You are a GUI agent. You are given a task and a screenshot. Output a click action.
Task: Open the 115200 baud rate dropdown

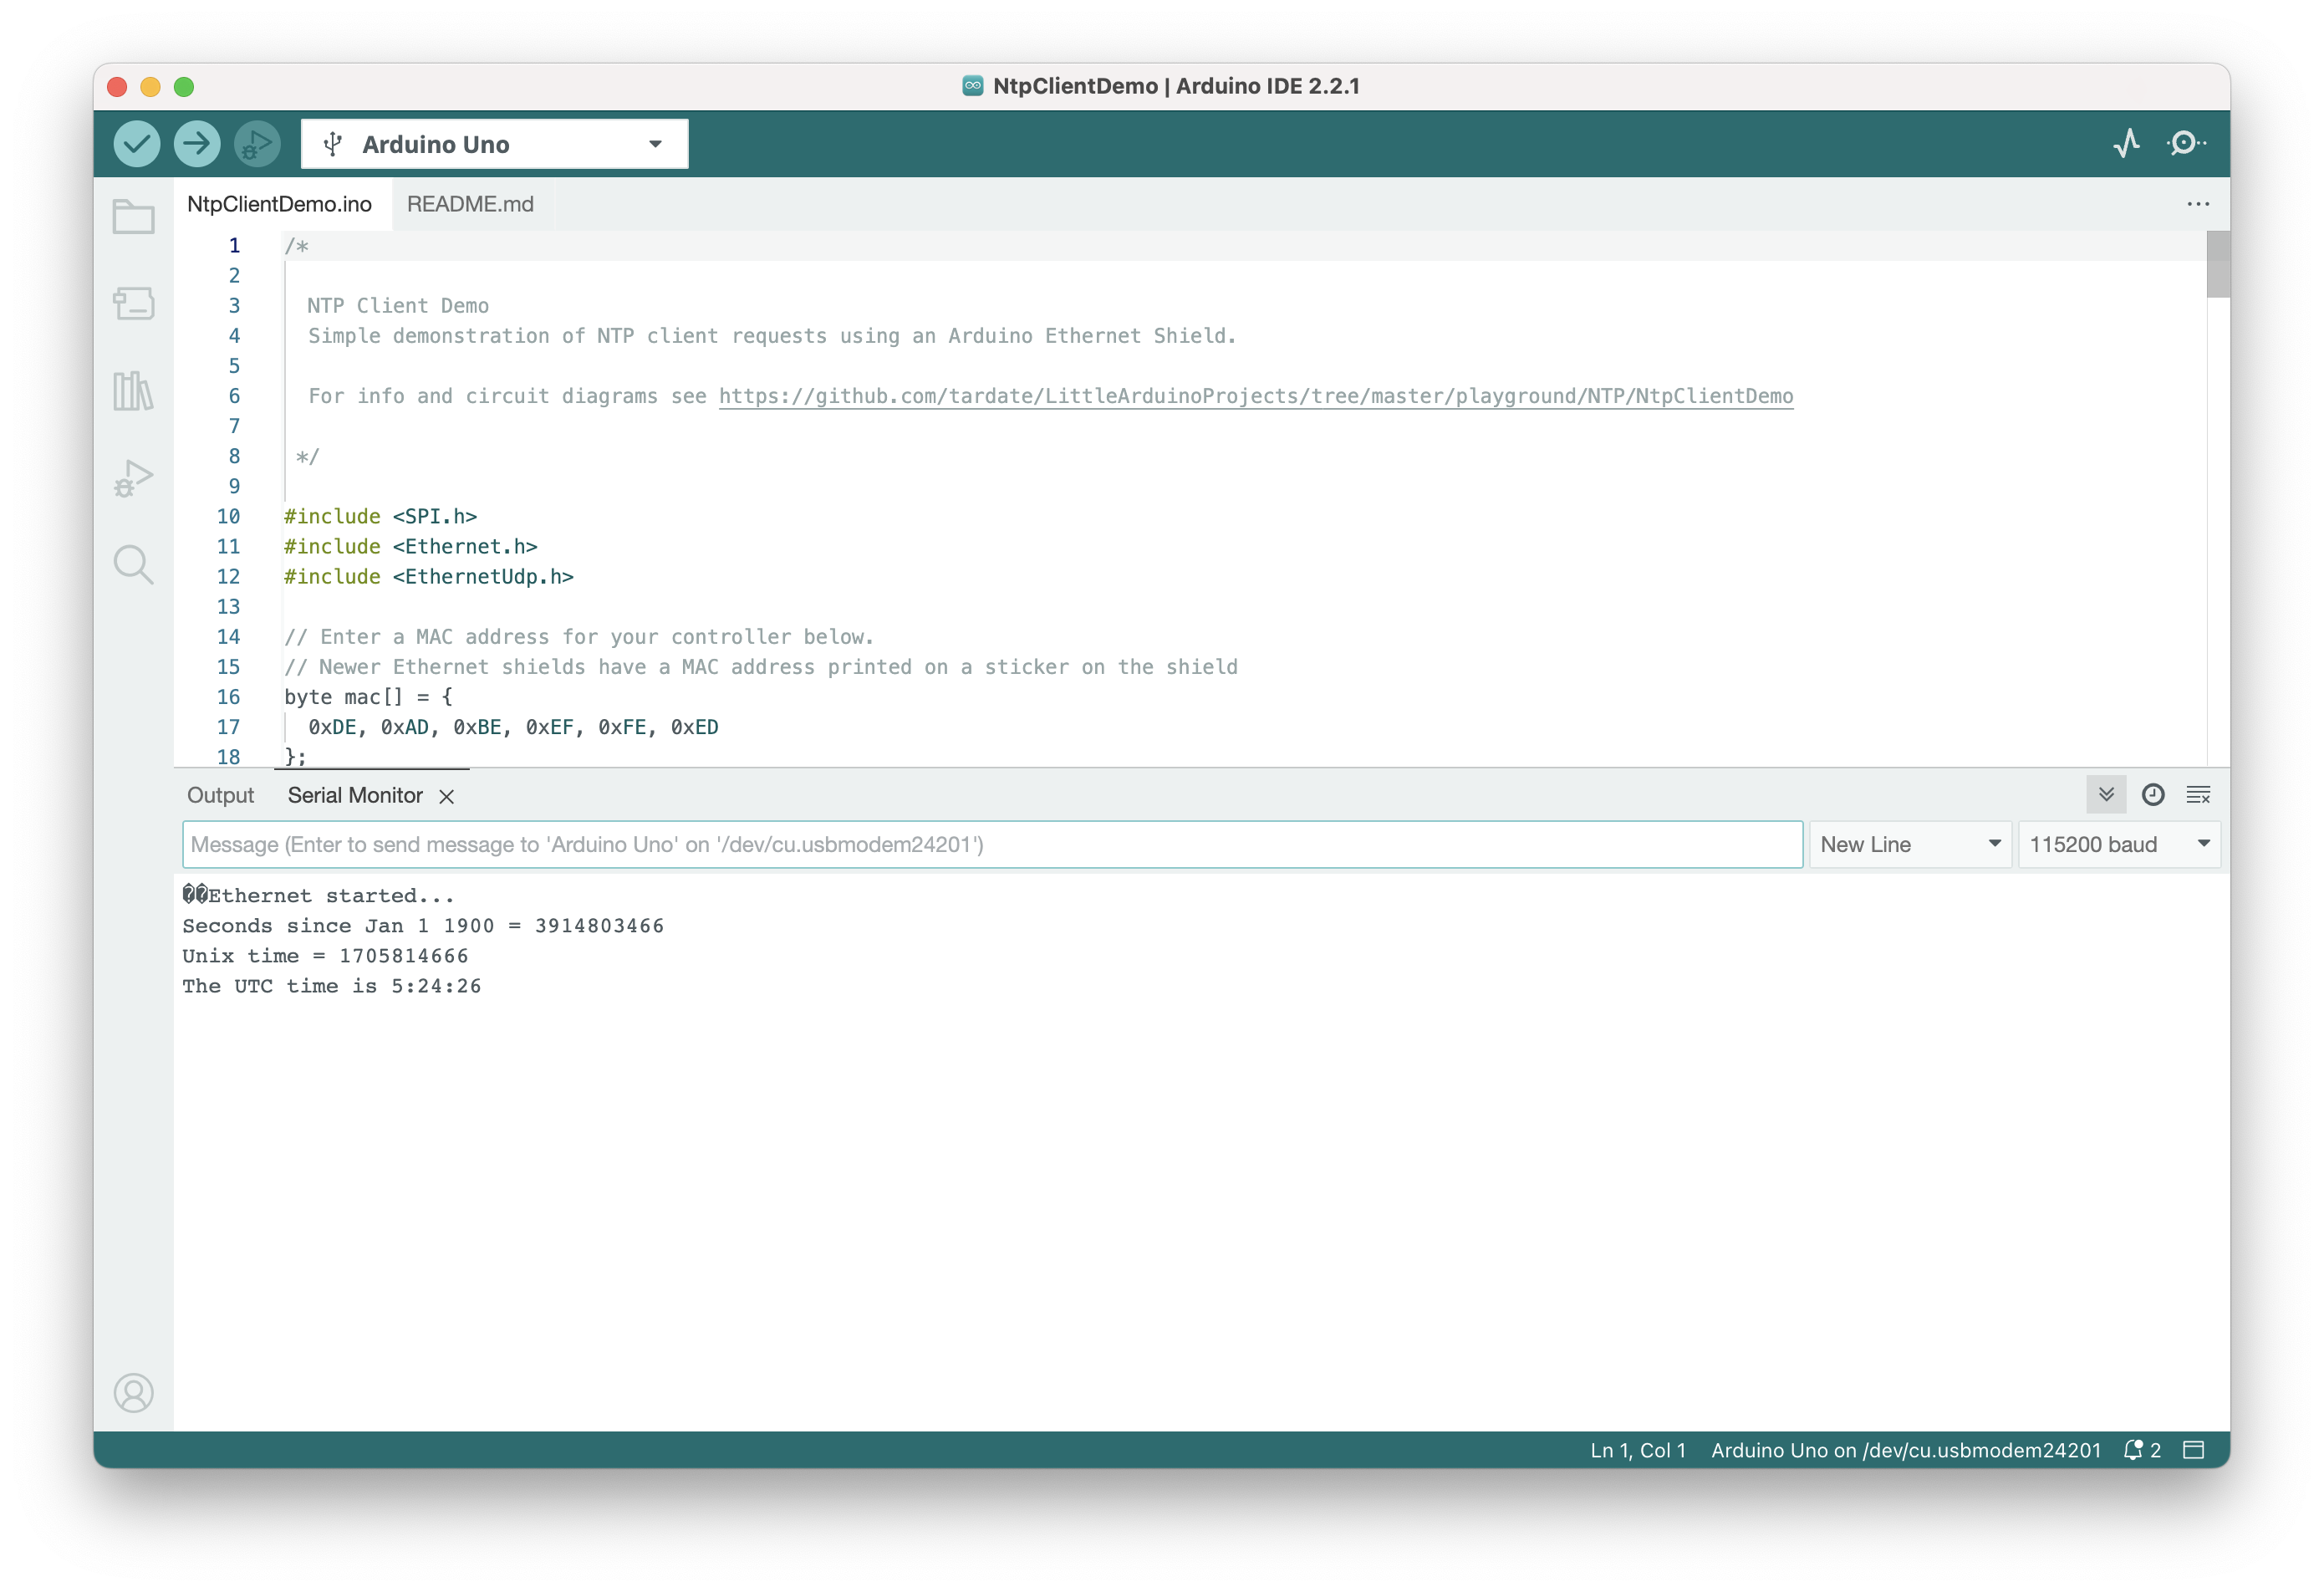tap(2118, 845)
